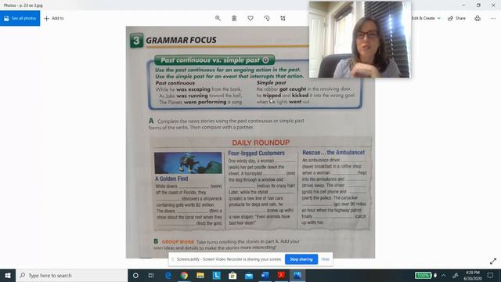Viewport: 501px width, 282px height.
Task: Hide the screen sharing notification
Action: pos(326,259)
